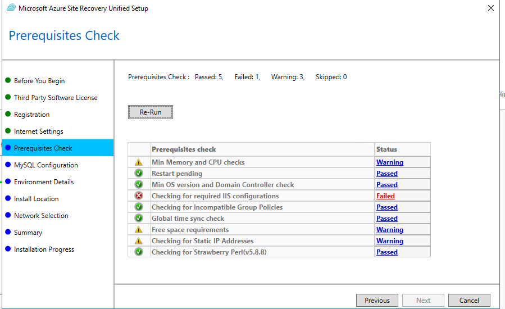The height and width of the screenshot is (309, 505).
Task: Select 'Checking for Static IP Addresses' text
Action: tap(203, 241)
